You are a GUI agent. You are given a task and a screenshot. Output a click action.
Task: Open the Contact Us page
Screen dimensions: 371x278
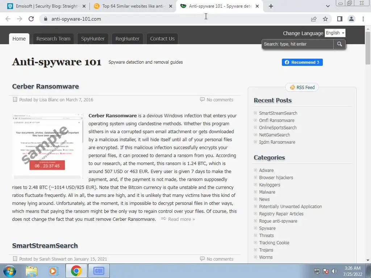coord(162,39)
